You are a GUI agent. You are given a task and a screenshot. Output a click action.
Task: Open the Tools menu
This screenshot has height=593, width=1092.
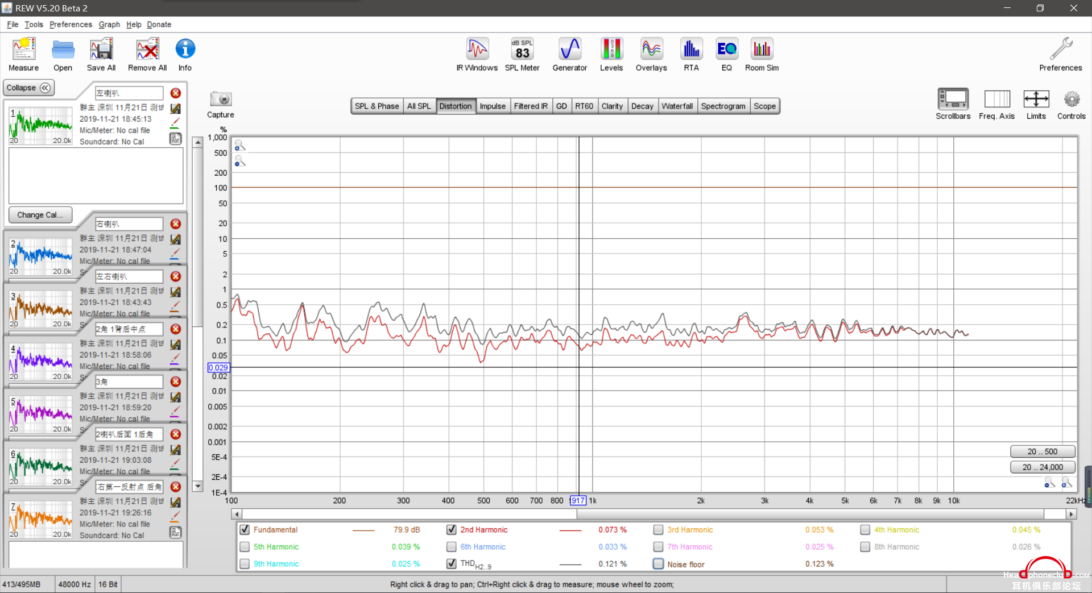(x=34, y=24)
